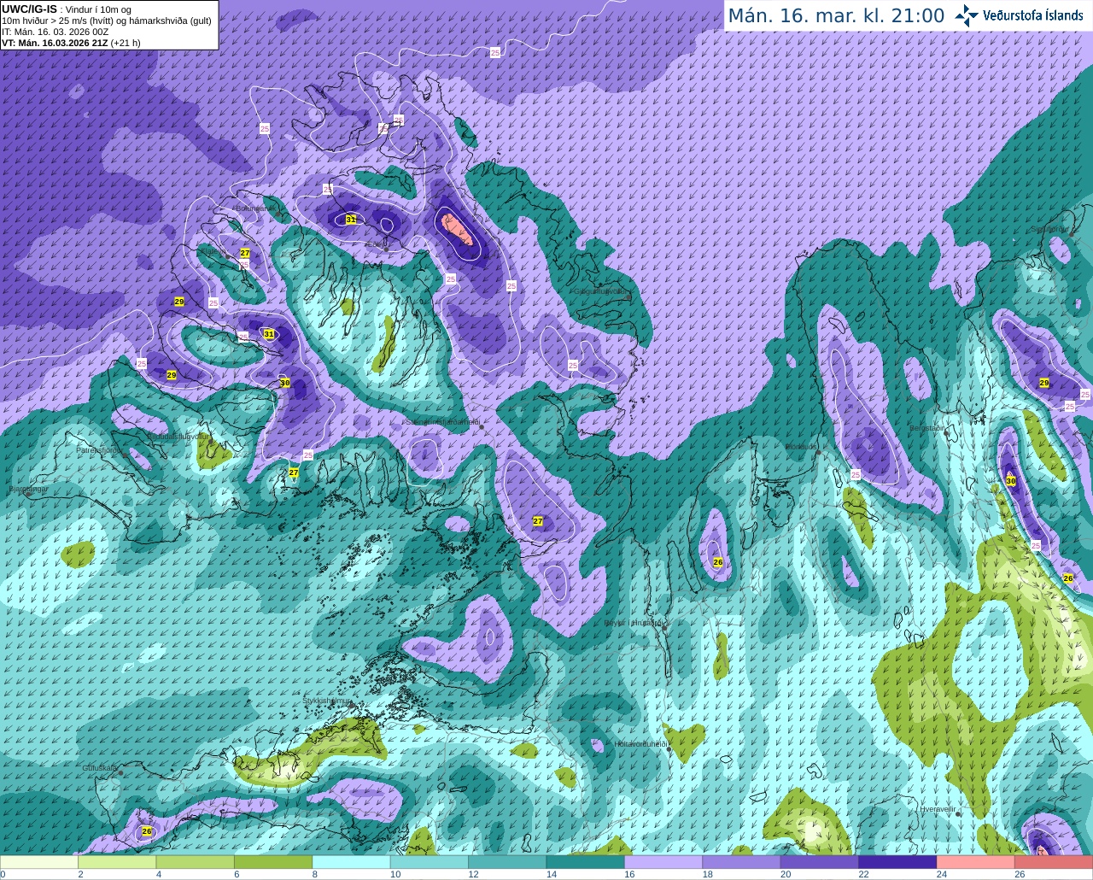
Task: Click the yellow 27 gust marker near Flateyri
Action: tap(245, 253)
